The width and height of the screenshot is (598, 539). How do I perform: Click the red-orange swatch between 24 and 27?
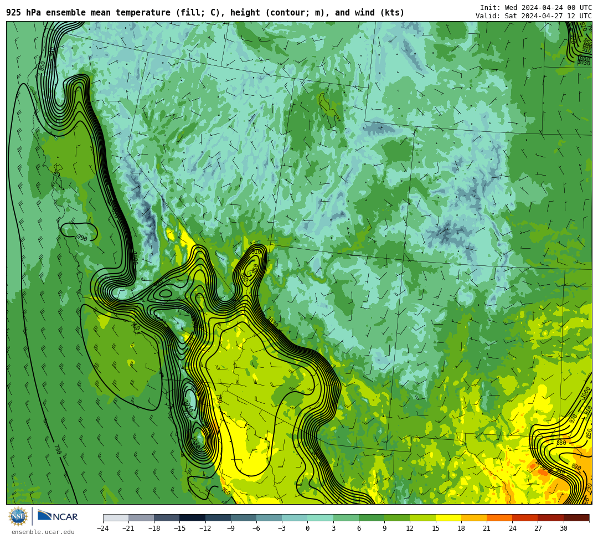(525, 517)
